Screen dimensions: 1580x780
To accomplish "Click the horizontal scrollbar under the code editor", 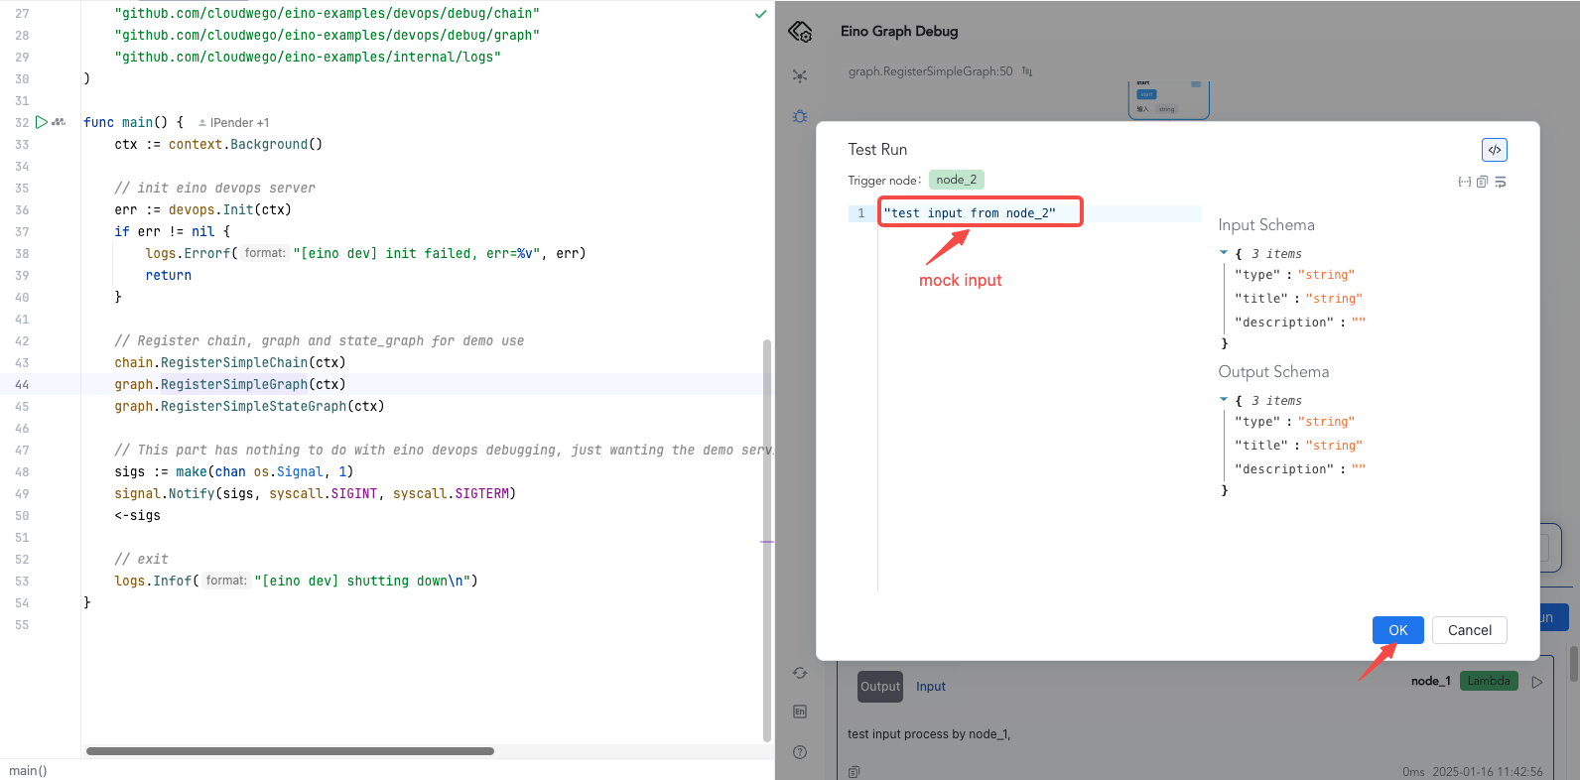I will tap(290, 751).
